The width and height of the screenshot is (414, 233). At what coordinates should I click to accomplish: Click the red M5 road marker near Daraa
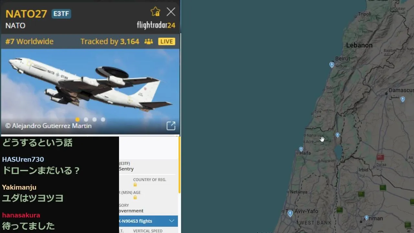pyautogui.click(x=380, y=157)
